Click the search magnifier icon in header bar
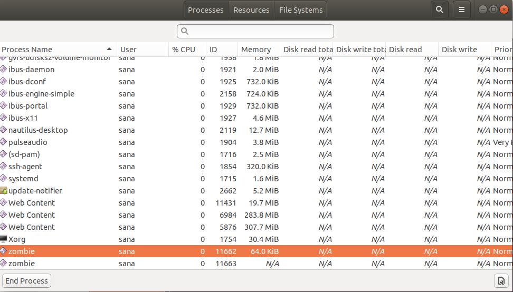Screen dimensions: 513x292 (439, 9)
